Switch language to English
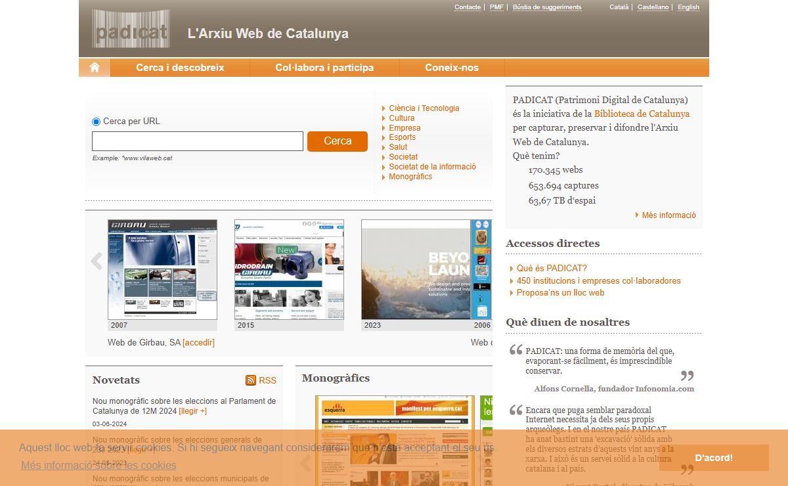This screenshot has height=486, width=788. 688,7
